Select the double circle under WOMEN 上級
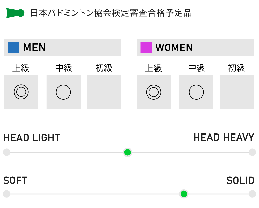This screenshot has width=259, height=208. click(154, 92)
